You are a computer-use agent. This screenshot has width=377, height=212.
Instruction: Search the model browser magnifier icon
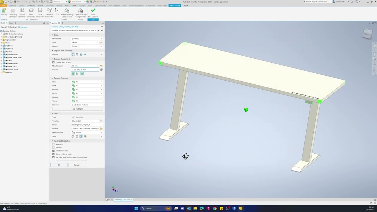(x=44, y=23)
